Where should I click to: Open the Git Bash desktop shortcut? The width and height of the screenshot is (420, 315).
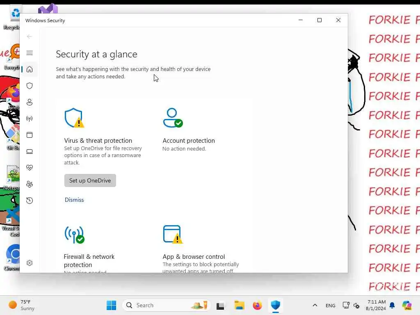coord(12,137)
